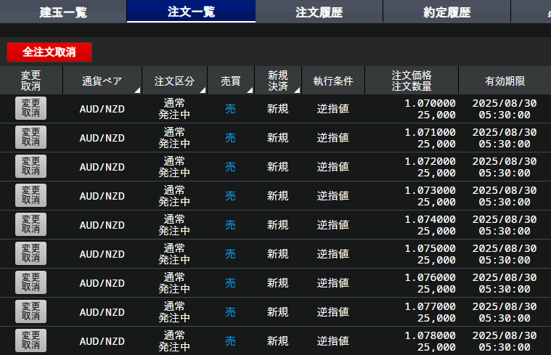Image resolution: width=551 pixels, height=355 pixels.
Task: Click the expiry date in the 1.078000 row
Action: pyautogui.click(x=505, y=341)
